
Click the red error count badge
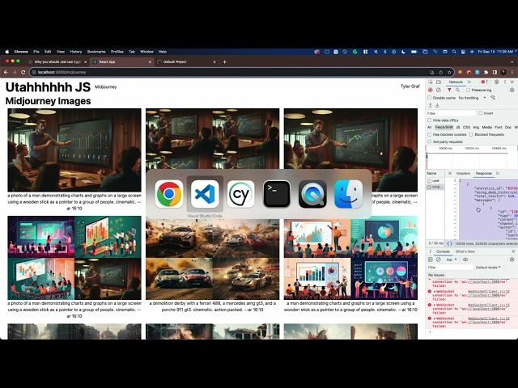(x=485, y=82)
